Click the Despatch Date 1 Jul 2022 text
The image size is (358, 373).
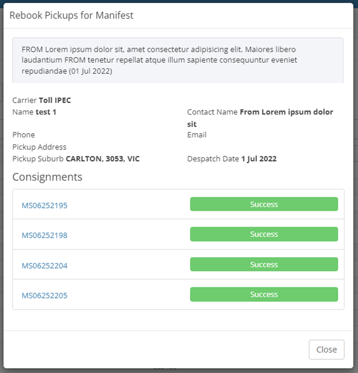[232, 159]
